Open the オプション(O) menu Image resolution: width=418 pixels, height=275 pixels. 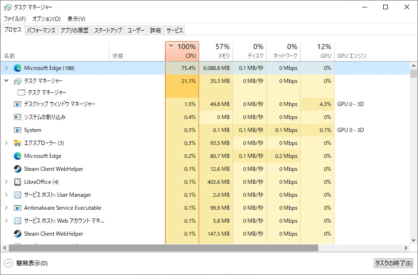(x=46, y=19)
